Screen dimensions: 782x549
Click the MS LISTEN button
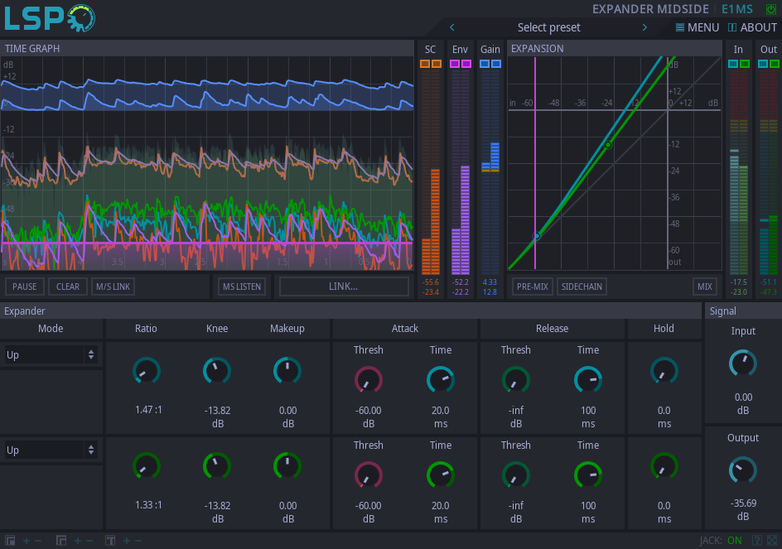[241, 287]
